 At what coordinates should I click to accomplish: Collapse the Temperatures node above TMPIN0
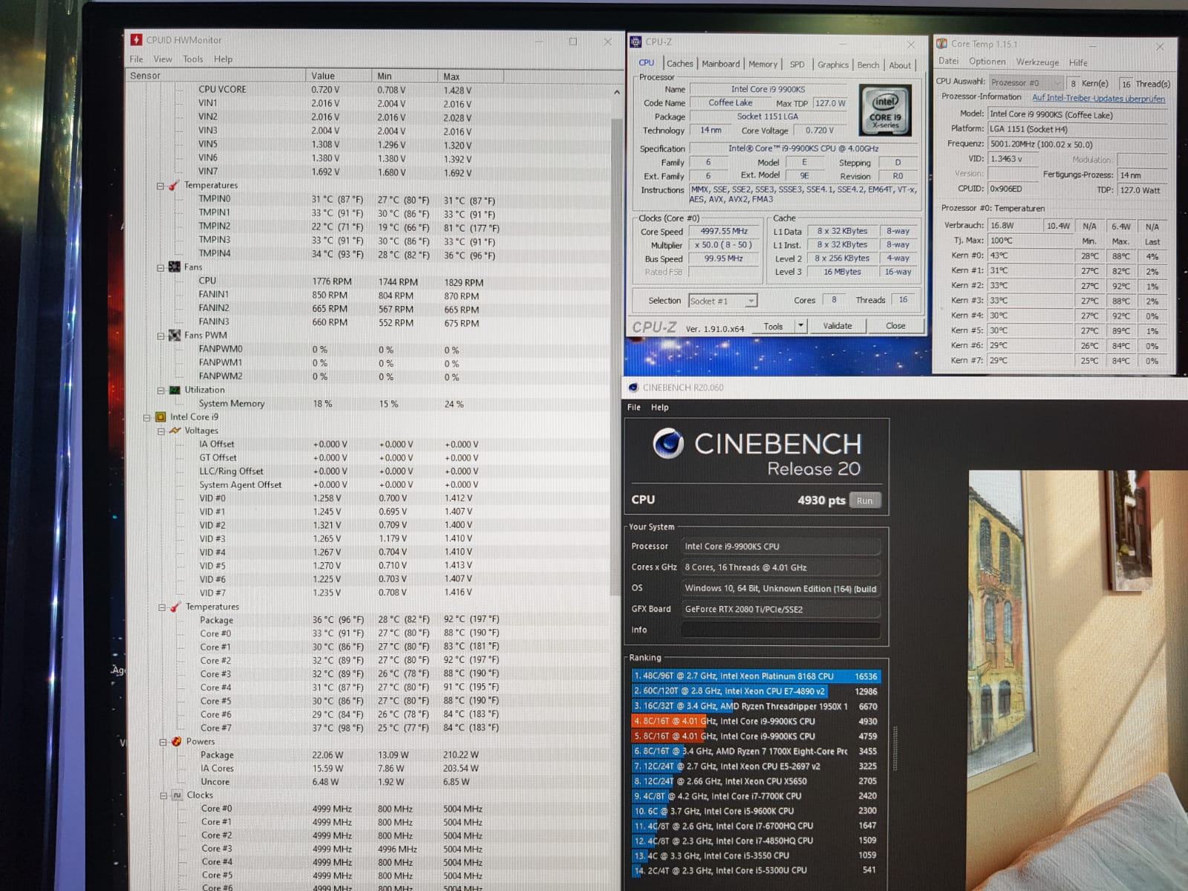[x=160, y=186]
